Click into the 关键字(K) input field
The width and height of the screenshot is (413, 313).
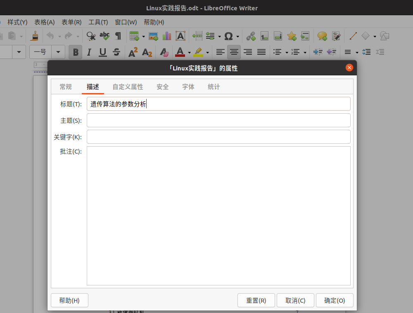[218, 137]
